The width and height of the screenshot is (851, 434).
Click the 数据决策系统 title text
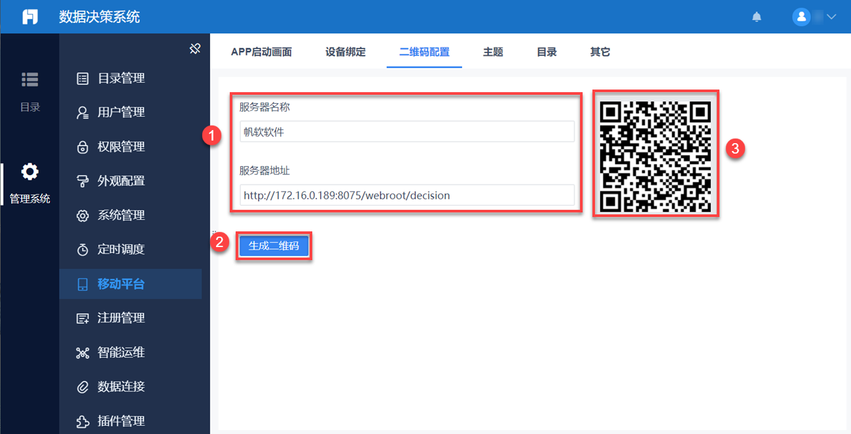click(100, 17)
